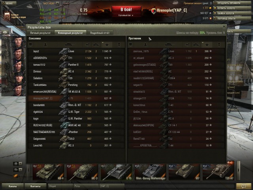The height and width of the screenshot is (190, 253).
Task: Open «Общий» chat channel tab
Action: (x=60, y=186)
